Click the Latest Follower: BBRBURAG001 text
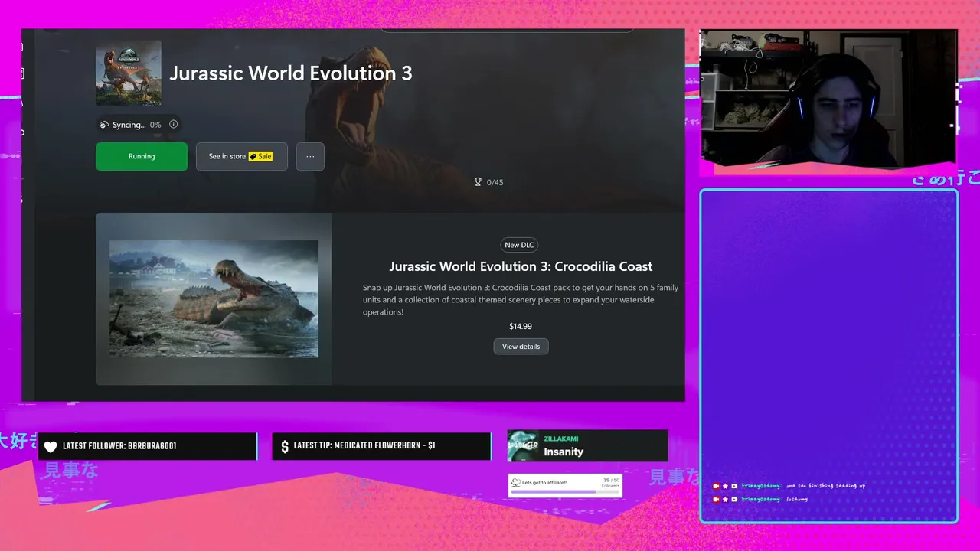 [x=119, y=446]
